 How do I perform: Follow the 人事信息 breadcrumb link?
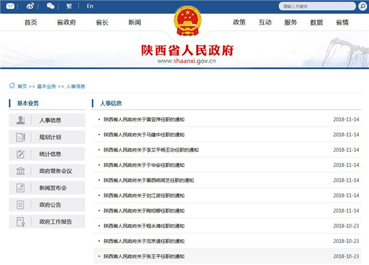(76, 87)
